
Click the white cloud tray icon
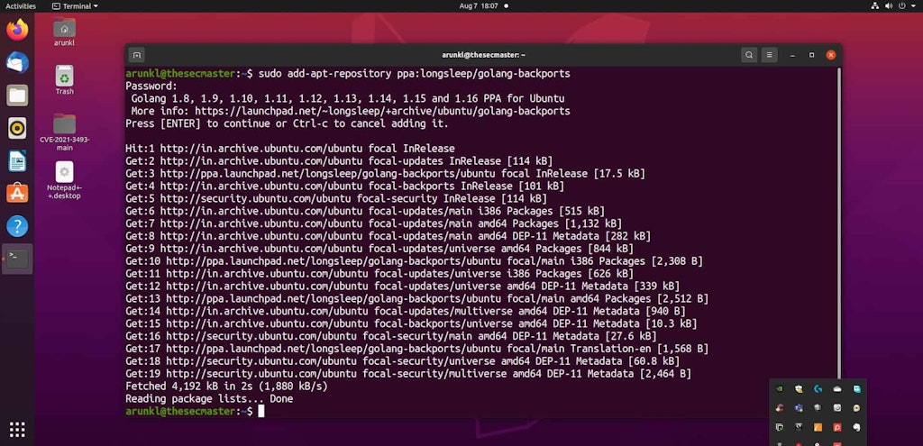837,389
